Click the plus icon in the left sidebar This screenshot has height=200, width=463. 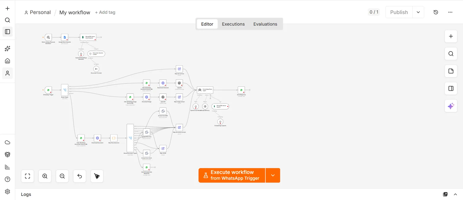(x=8, y=8)
